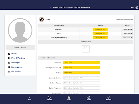Open the existing record document thumbnail
The height and width of the screenshot is (104, 139).
coord(86,49)
